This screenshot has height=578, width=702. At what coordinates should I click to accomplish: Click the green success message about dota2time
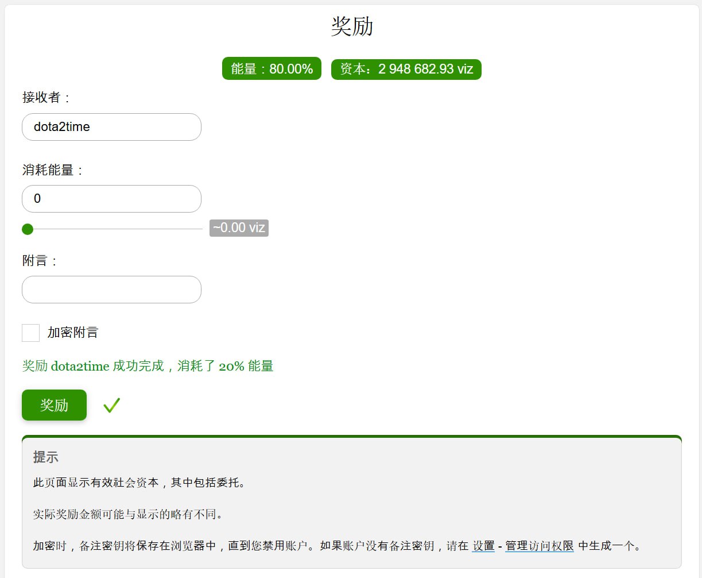[x=148, y=366]
